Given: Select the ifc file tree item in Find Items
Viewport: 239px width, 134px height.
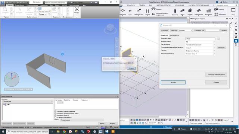Looking at the screenshot, I should (x=7, y=105).
